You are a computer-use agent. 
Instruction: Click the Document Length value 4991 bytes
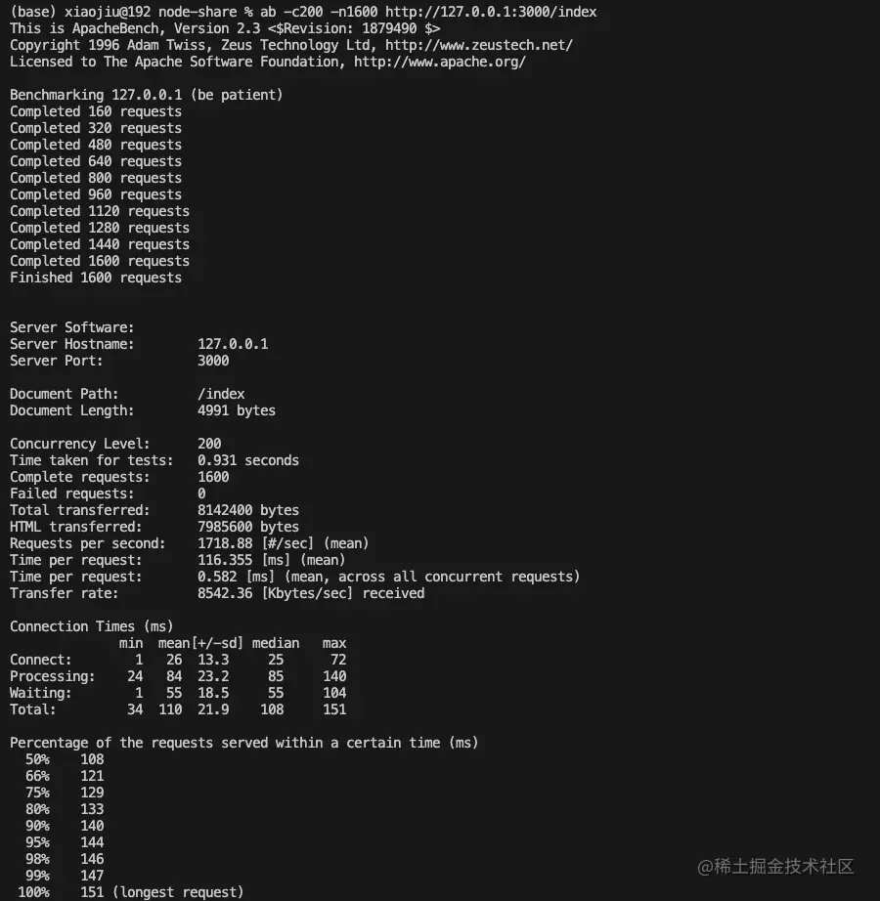pos(237,410)
